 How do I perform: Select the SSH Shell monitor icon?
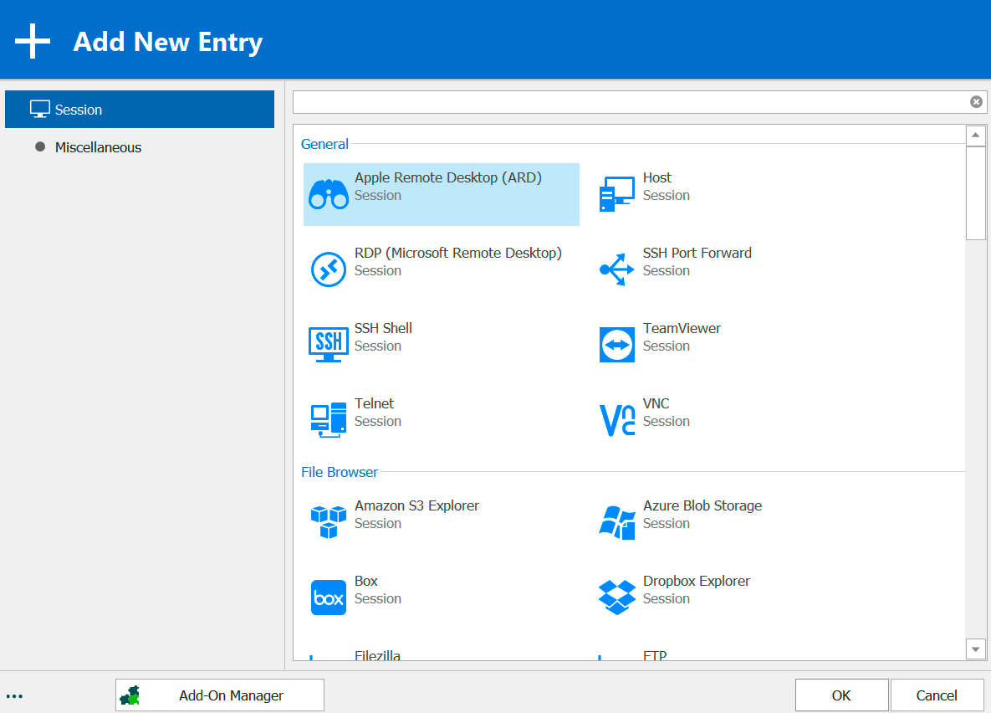(328, 345)
